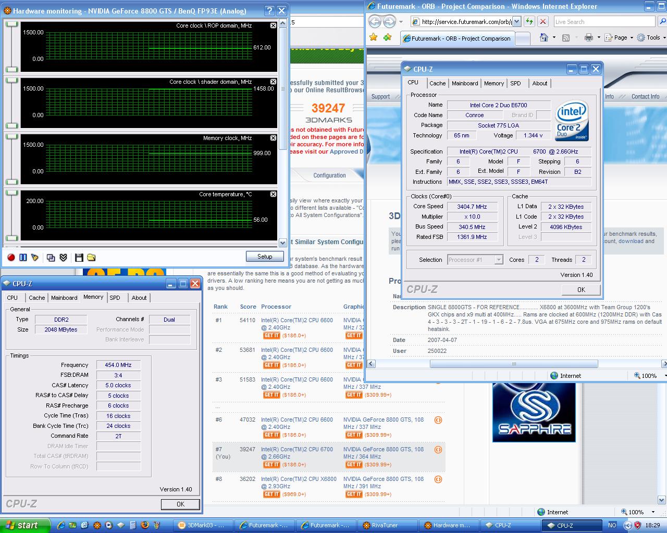Click OK in the CPU-Z memory window
This screenshot has height=533, width=667.
[180, 504]
